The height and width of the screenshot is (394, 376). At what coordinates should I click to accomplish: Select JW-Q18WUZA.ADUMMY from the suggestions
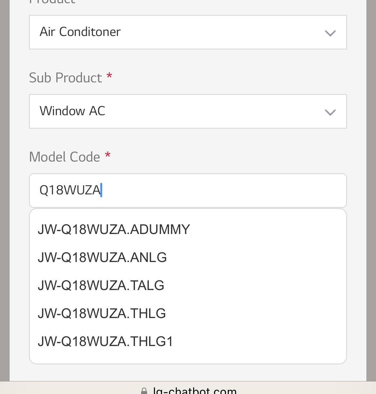click(x=114, y=230)
